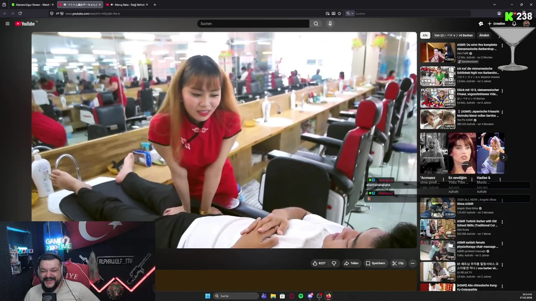This screenshot has width=536, height=301.
Task: Open Microsoft Store from the taskbar
Action: pyautogui.click(x=282, y=296)
